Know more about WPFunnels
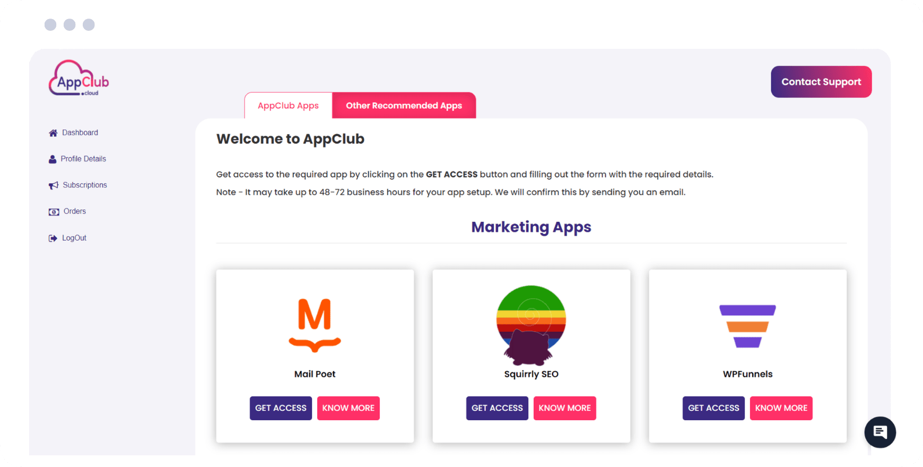Viewport: 923px width, 467px height. pyautogui.click(x=781, y=408)
